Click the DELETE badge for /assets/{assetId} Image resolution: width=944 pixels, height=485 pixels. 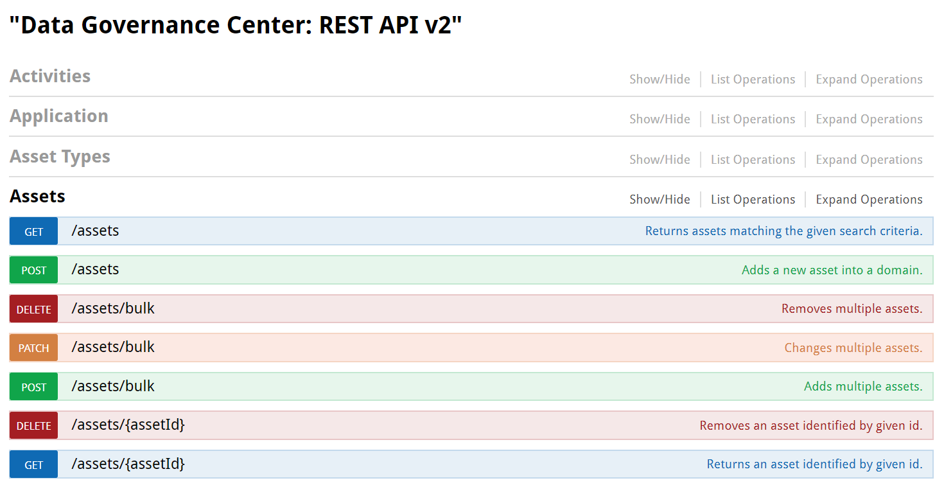point(33,425)
